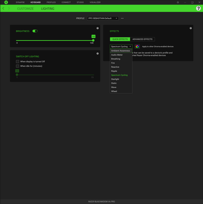Go back with the left arrow
The image size is (203, 204).
click(3, 8)
